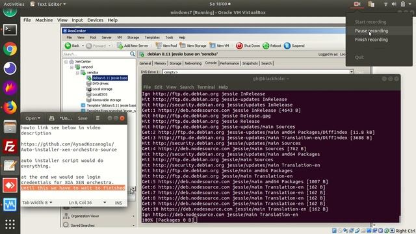The height and width of the screenshot is (234, 416).
Task: Collapse the xenoba server tree node
Action: (77, 72)
